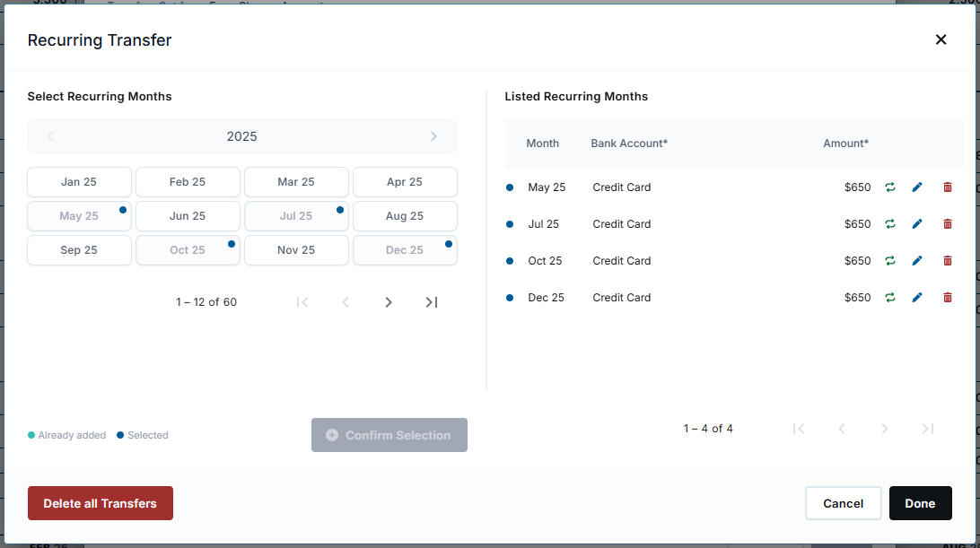This screenshot has height=548, width=980.
Task: Click Credit Card in Oct 25 row
Action: 622,261
